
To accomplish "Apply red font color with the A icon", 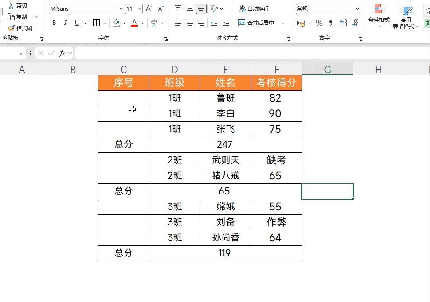I will coord(134,23).
